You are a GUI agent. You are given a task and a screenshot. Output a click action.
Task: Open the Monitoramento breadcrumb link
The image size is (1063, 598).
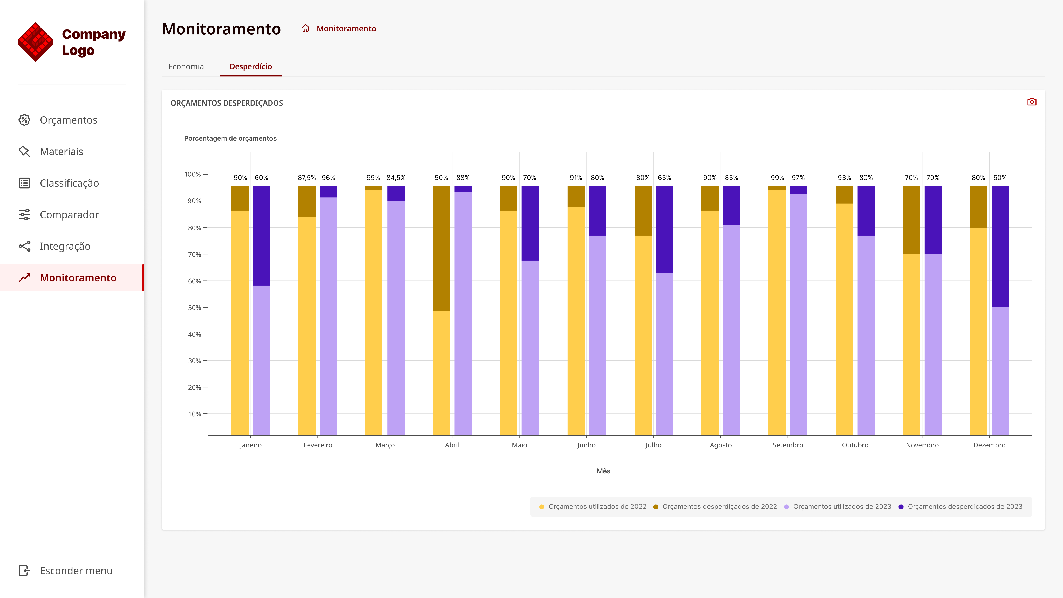[x=346, y=29]
